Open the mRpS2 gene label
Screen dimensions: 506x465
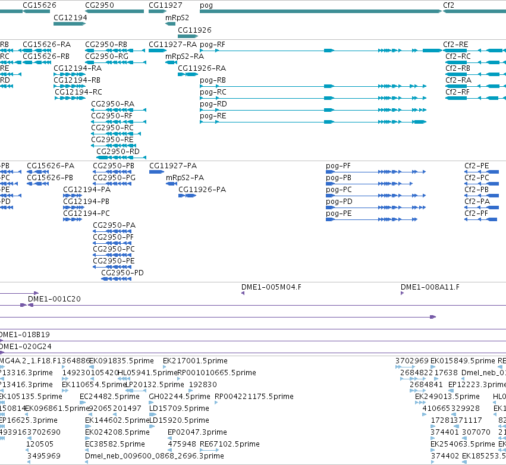(177, 17)
